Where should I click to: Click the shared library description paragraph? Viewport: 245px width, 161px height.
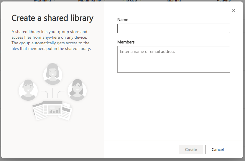click(51, 40)
